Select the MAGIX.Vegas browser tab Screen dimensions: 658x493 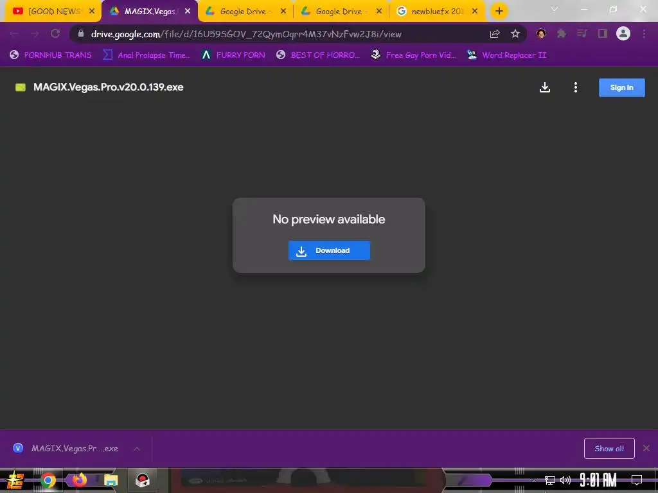point(149,12)
